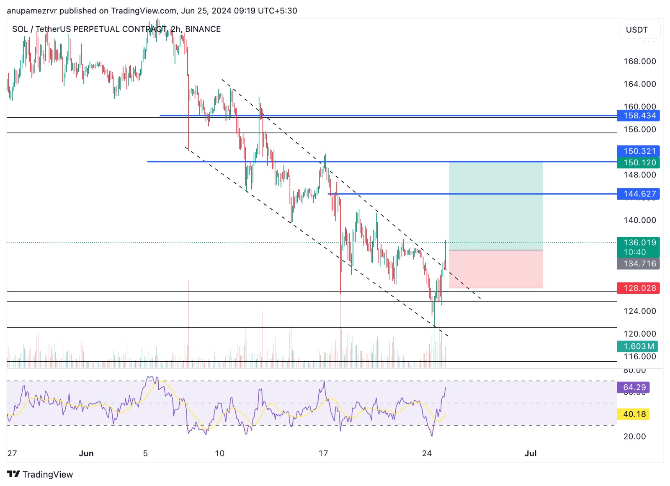Click the 27 date label on time axis
The image size is (670, 486).
[x=12, y=453]
